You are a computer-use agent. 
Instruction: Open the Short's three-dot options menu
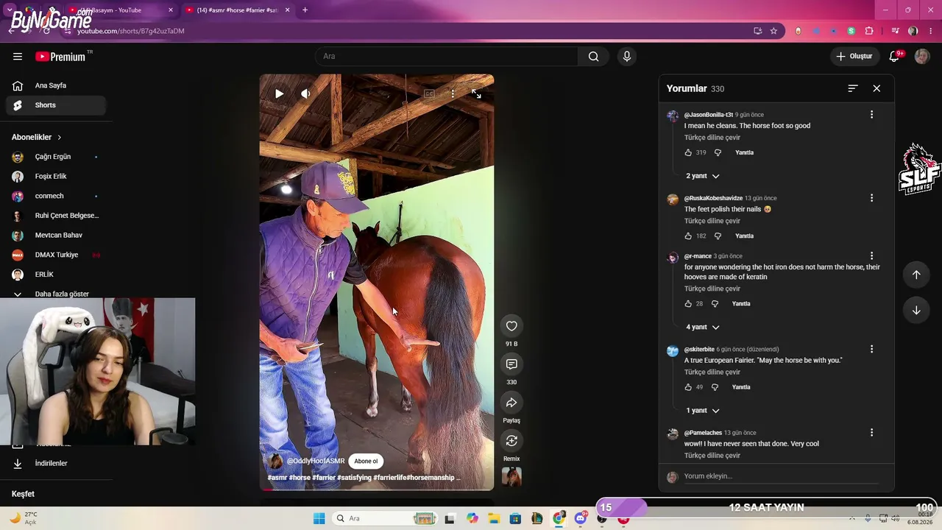(453, 93)
